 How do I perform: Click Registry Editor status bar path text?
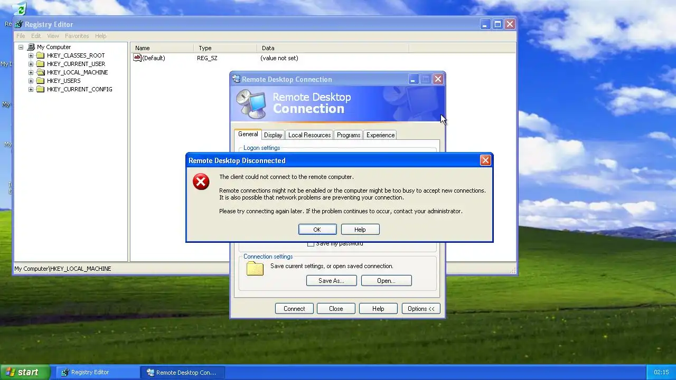click(x=63, y=269)
